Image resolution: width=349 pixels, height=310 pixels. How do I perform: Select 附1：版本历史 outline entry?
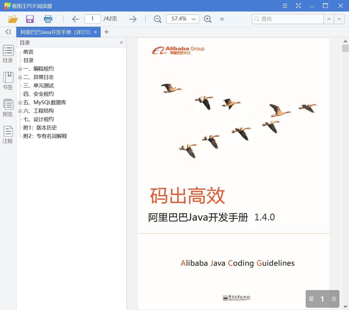pyautogui.click(x=40, y=128)
